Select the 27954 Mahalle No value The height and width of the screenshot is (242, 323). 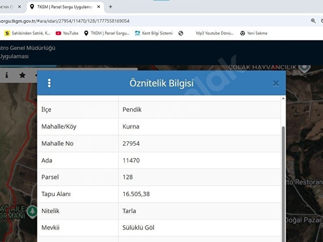[131, 143]
